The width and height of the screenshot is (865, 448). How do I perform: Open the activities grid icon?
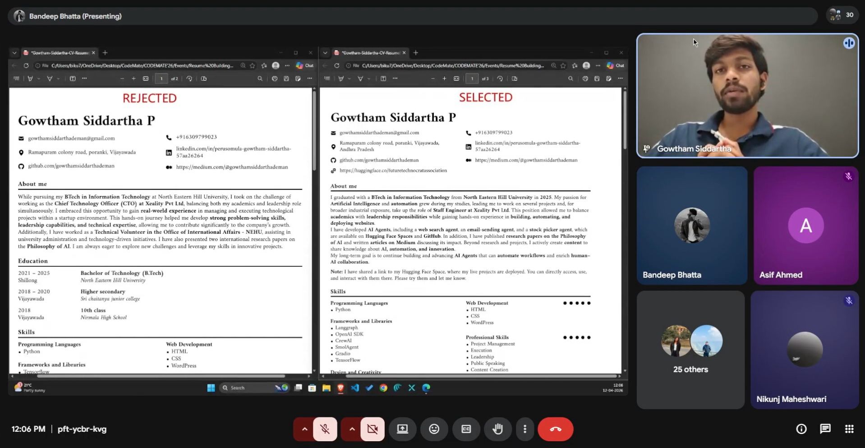[849, 429]
